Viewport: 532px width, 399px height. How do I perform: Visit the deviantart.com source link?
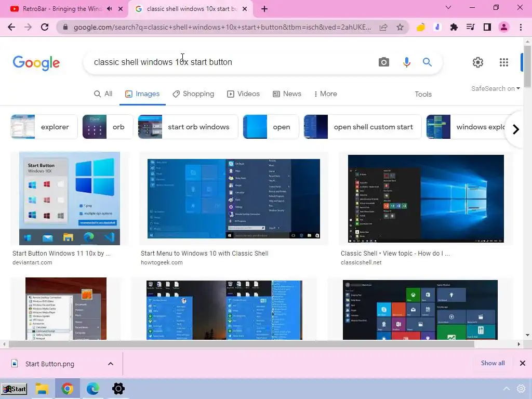tap(32, 262)
